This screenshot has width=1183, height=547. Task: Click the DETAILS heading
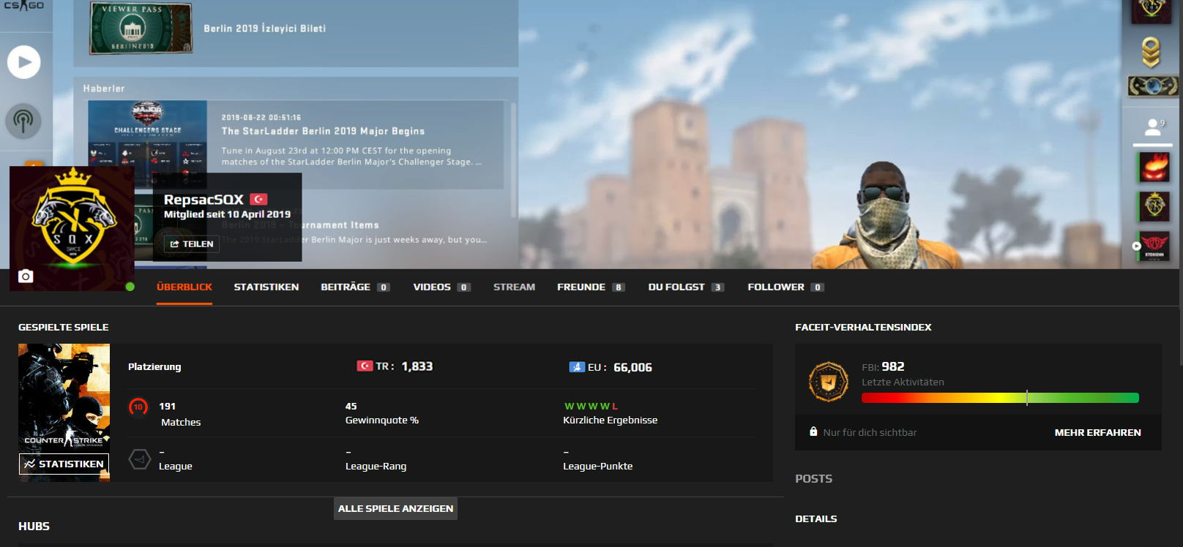click(x=816, y=518)
